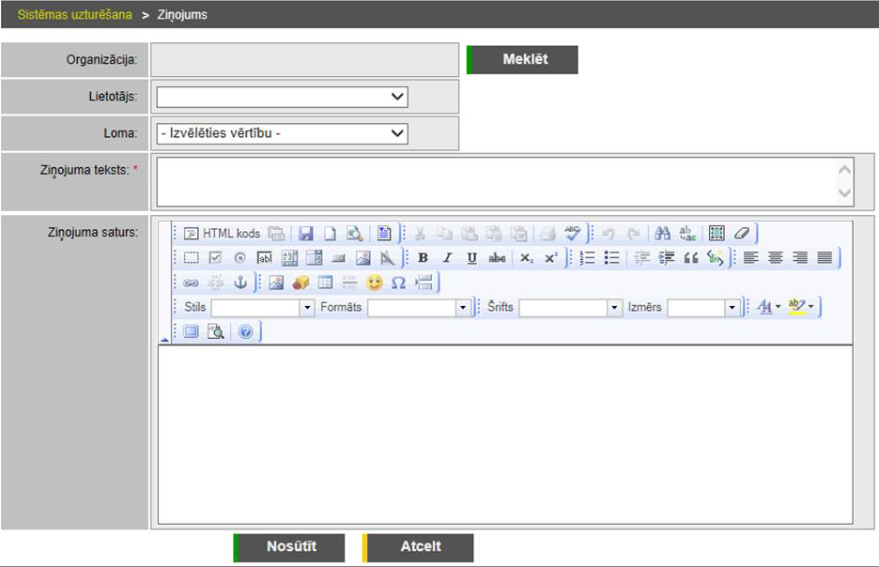Toggle HTML kods source view
Viewport: 879px width, 567px height.
coord(223,234)
